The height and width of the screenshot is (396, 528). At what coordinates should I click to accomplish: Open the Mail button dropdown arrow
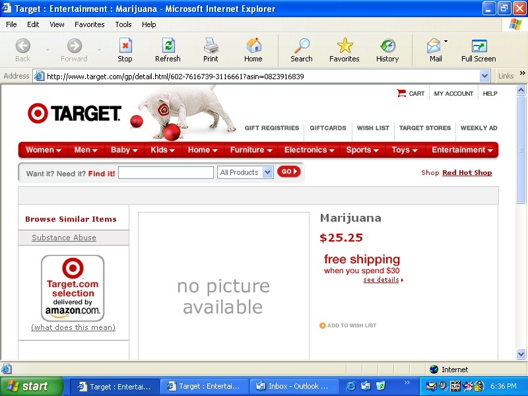(446, 42)
